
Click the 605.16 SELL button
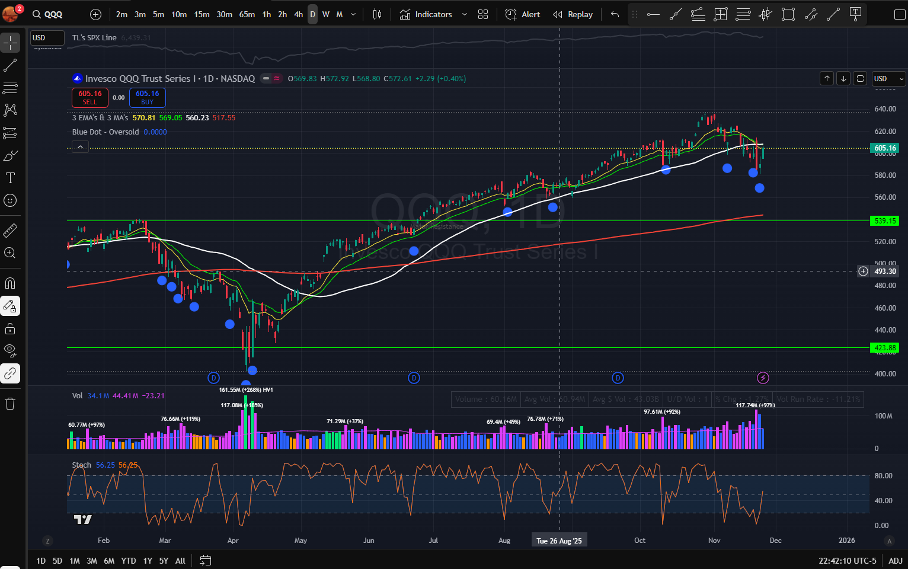pos(89,97)
